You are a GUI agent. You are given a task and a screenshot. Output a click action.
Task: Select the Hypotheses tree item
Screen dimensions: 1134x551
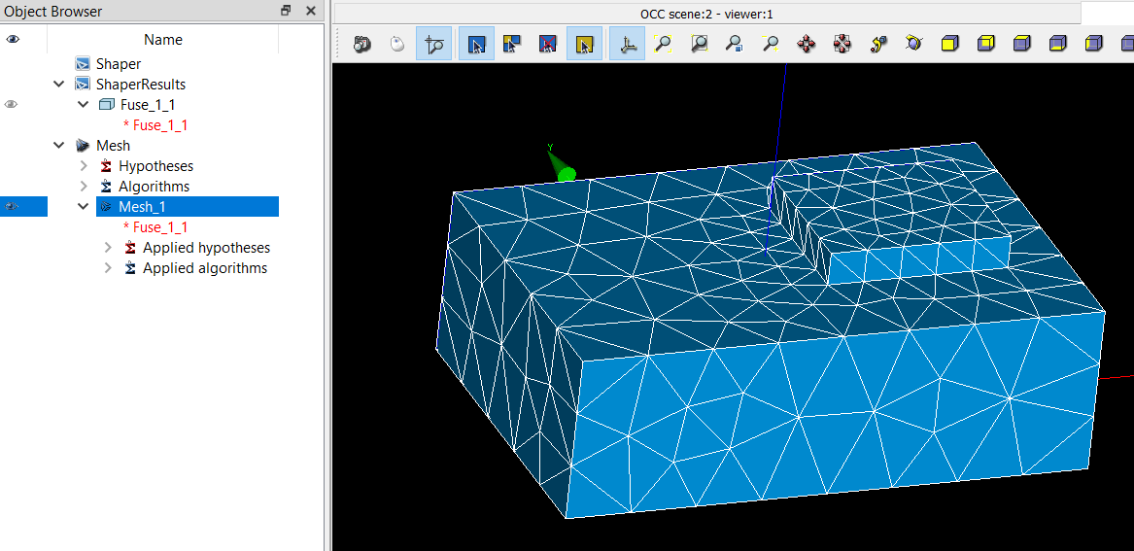point(156,166)
